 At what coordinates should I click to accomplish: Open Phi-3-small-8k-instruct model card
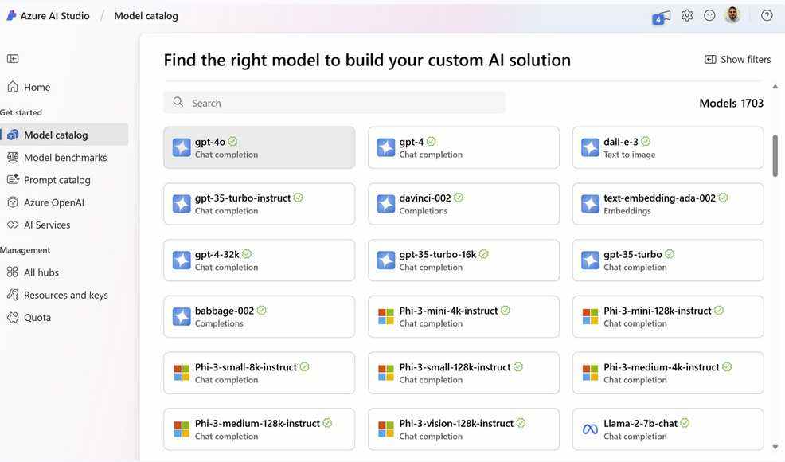tap(259, 373)
